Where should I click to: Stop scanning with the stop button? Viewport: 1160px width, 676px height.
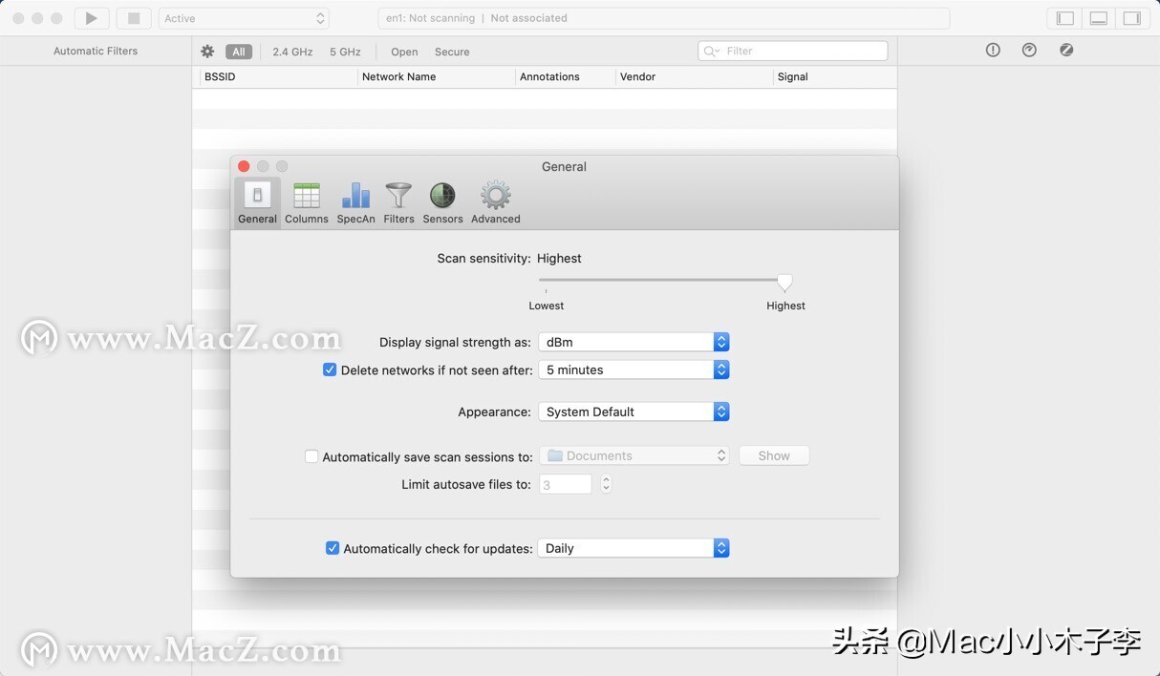[x=133, y=17]
